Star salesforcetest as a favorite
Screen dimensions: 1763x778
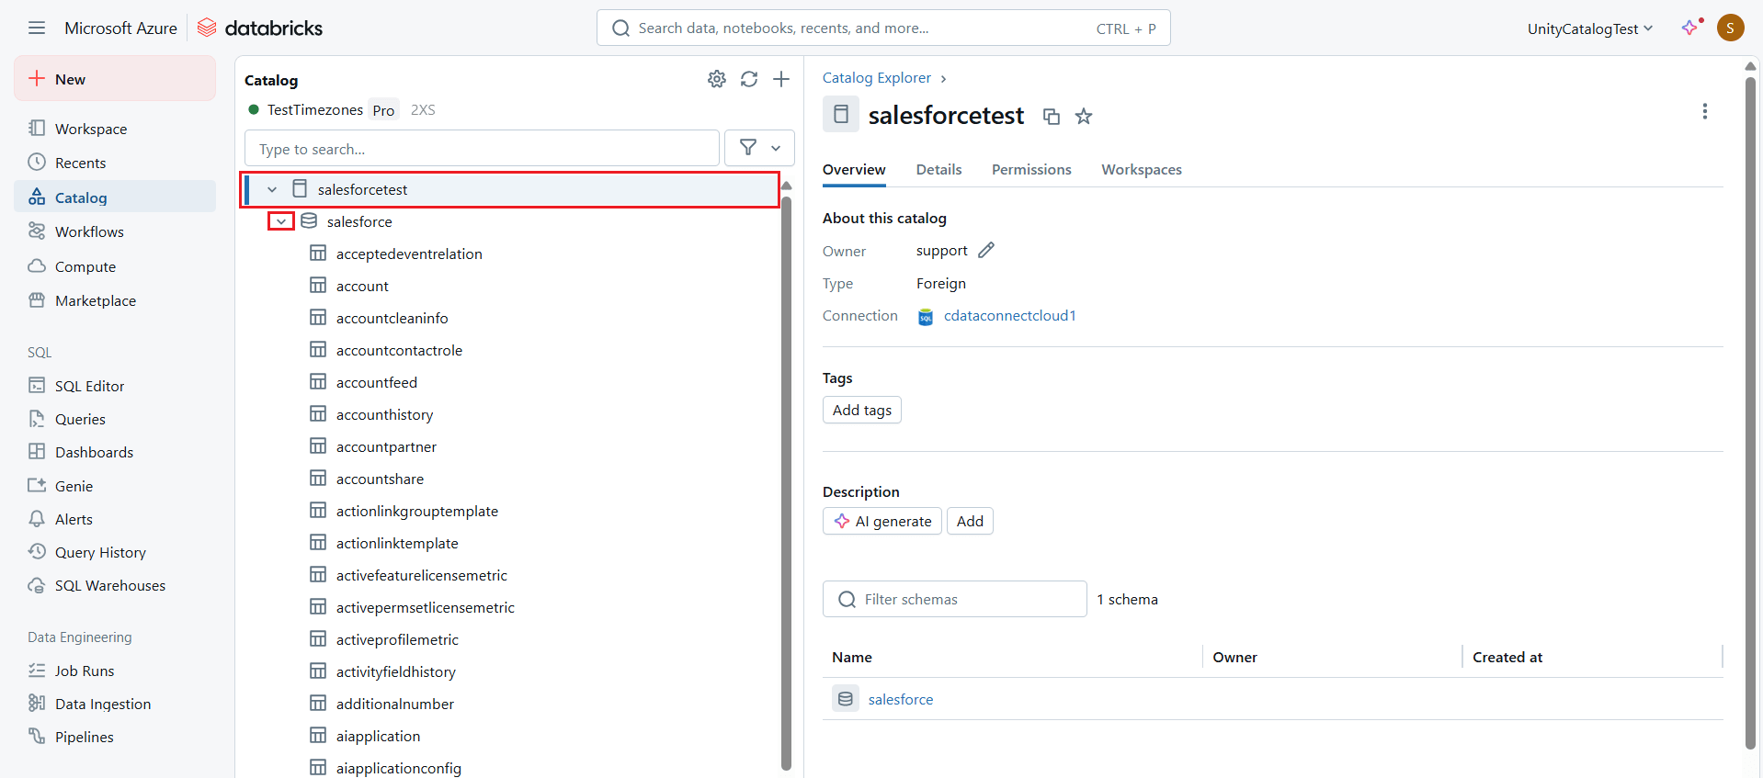click(x=1084, y=117)
